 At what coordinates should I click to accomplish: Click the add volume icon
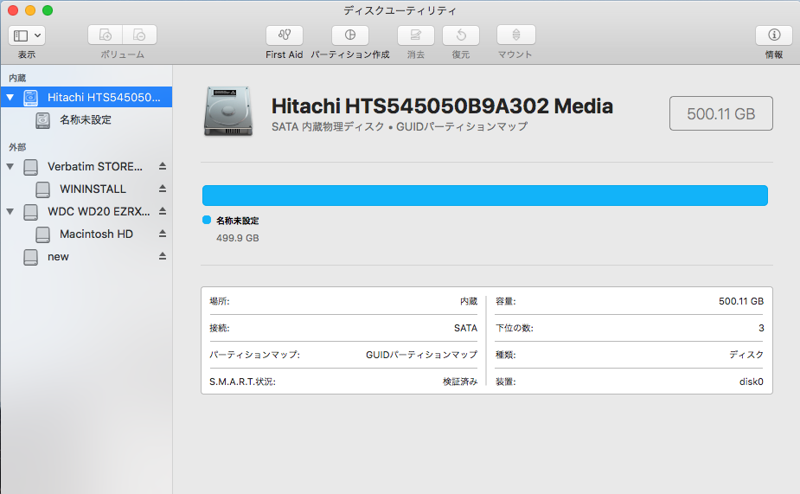(x=106, y=35)
